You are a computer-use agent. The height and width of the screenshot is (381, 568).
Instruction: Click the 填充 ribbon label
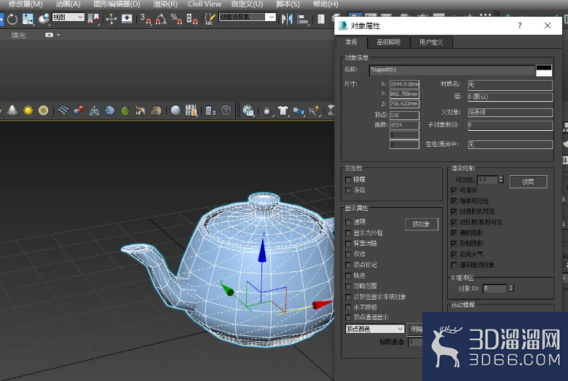pyautogui.click(x=18, y=36)
